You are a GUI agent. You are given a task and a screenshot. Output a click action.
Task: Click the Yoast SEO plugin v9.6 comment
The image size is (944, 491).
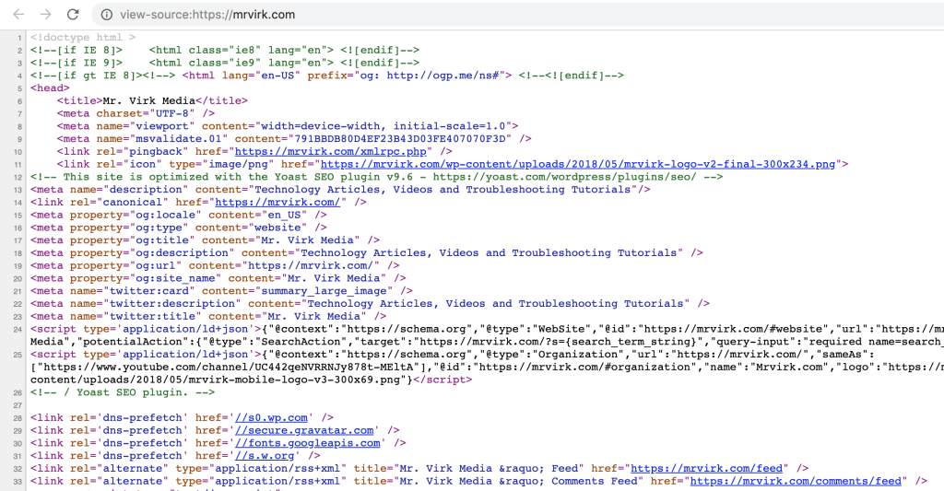click(x=377, y=177)
